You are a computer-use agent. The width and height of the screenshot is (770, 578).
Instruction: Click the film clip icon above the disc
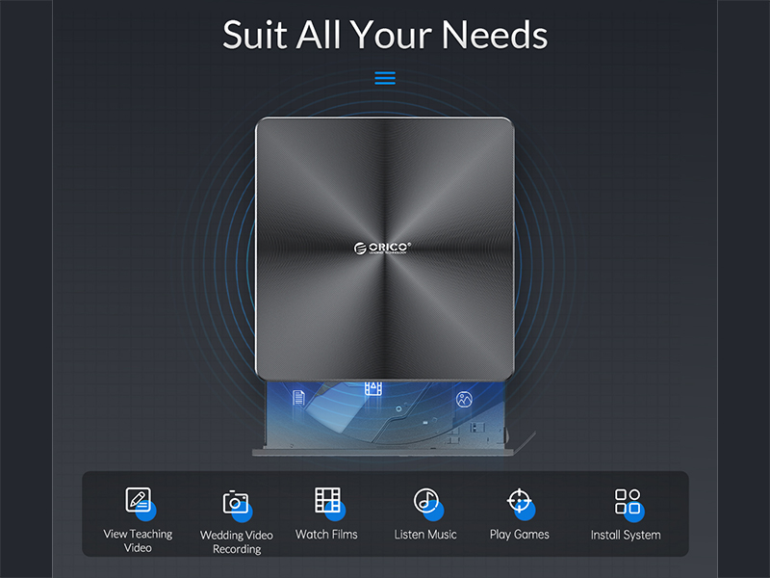click(x=372, y=389)
